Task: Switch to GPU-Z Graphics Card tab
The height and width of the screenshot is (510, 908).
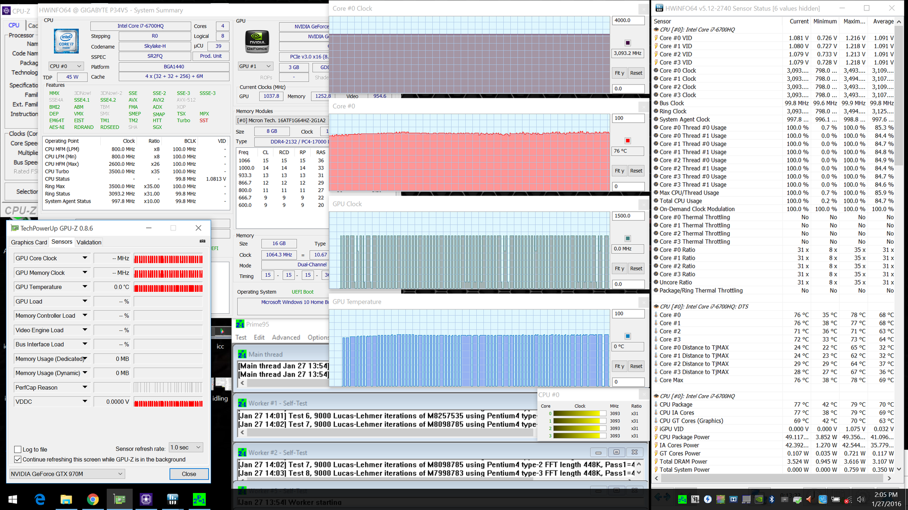Action: pos(29,242)
